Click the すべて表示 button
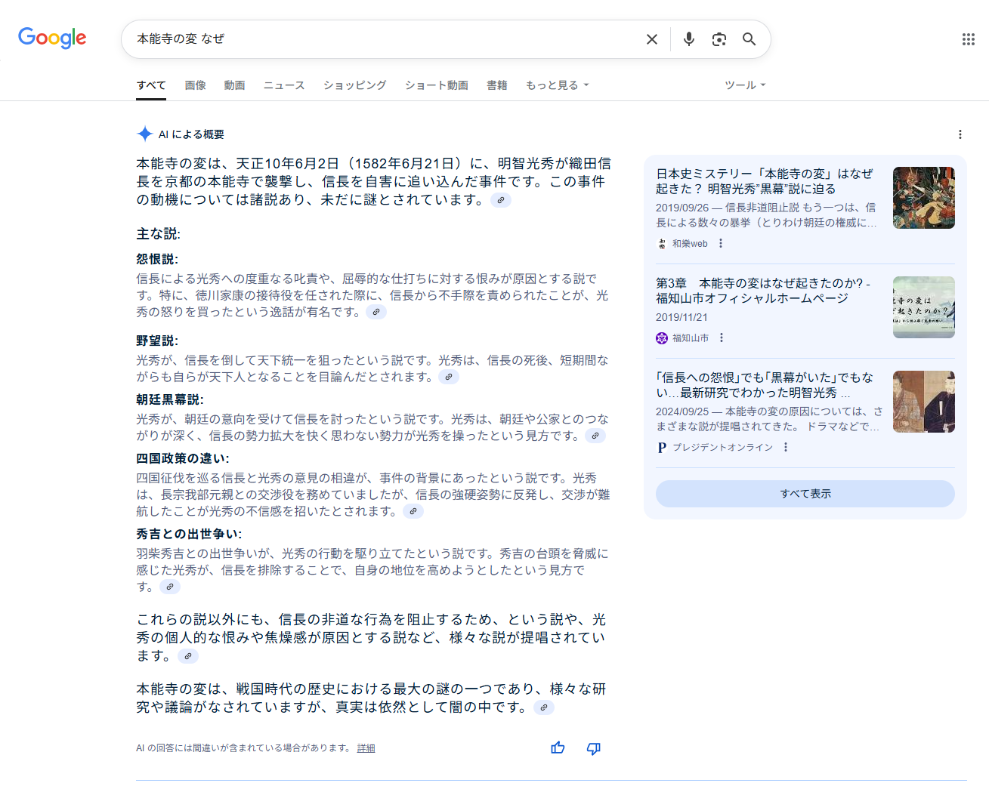 [x=805, y=494]
